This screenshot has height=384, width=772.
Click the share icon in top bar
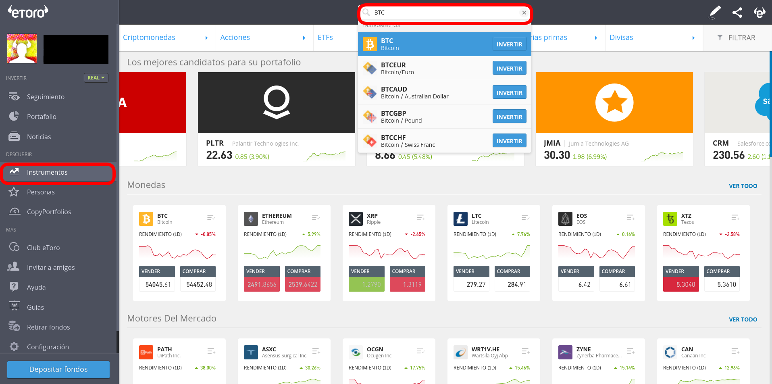coord(737,13)
